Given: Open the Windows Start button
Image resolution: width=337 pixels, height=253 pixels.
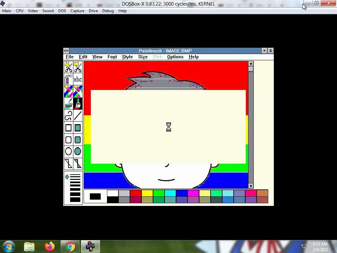Looking at the screenshot, I should click(x=9, y=246).
